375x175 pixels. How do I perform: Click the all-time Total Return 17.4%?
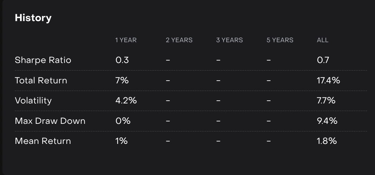click(328, 81)
